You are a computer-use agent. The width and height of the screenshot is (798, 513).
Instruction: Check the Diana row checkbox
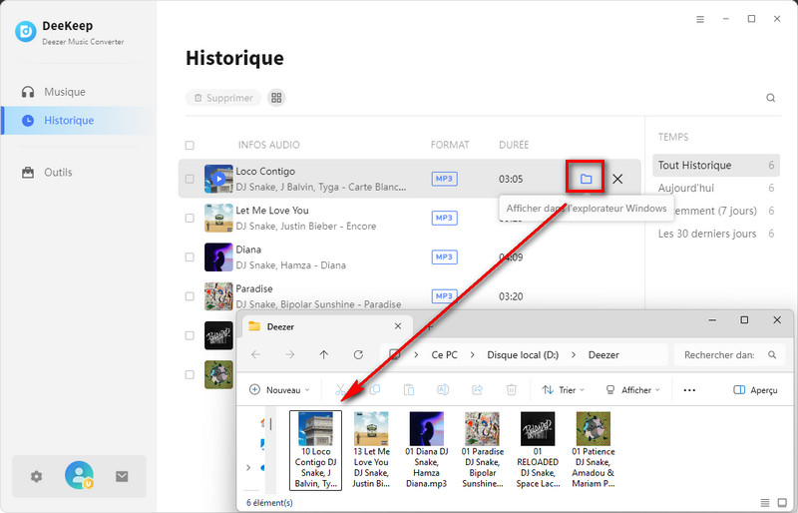(x=190, y=257)
